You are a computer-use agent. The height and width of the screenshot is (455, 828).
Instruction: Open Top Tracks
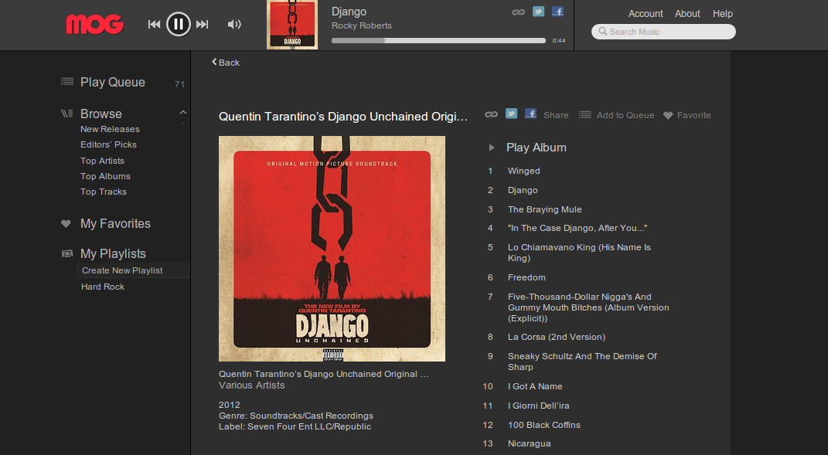[x=104, y=192]
